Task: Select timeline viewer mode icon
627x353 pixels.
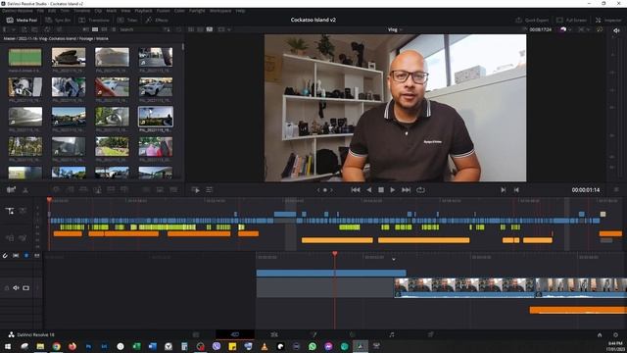Action: click(209, 29)
